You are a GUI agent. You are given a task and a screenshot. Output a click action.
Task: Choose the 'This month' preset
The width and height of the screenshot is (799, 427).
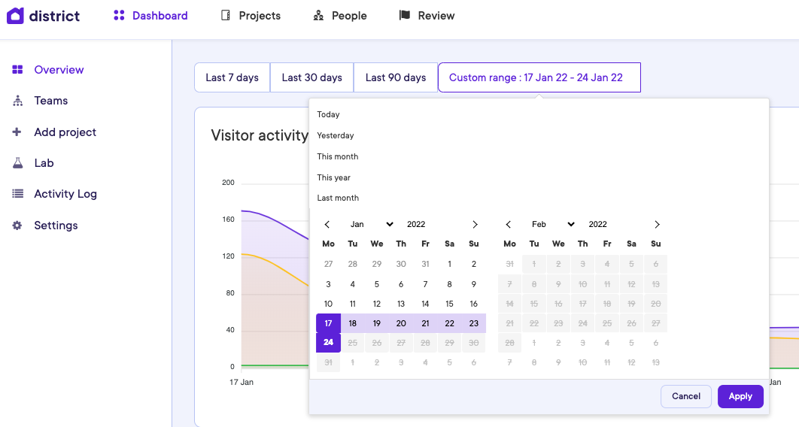coord(338,156)
